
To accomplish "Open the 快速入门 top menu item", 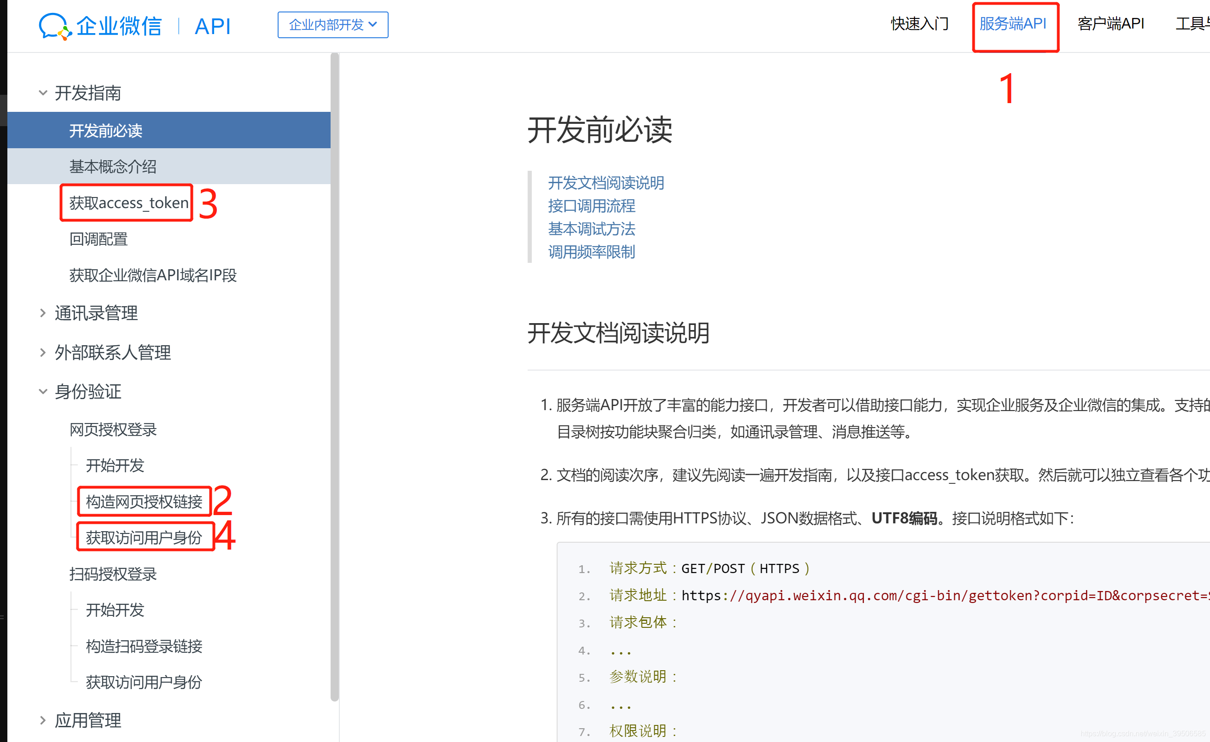I will pos(919,23).
